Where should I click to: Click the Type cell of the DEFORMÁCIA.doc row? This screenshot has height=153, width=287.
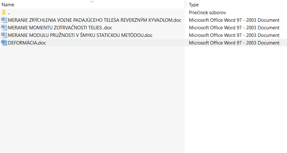pyautogui.click(x=234, y=43)
